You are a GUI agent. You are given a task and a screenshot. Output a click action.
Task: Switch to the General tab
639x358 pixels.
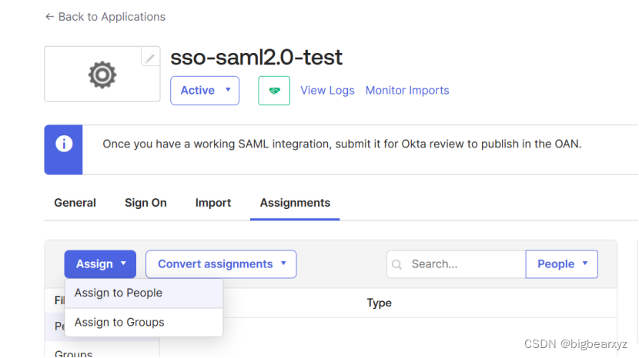[75, 203]
